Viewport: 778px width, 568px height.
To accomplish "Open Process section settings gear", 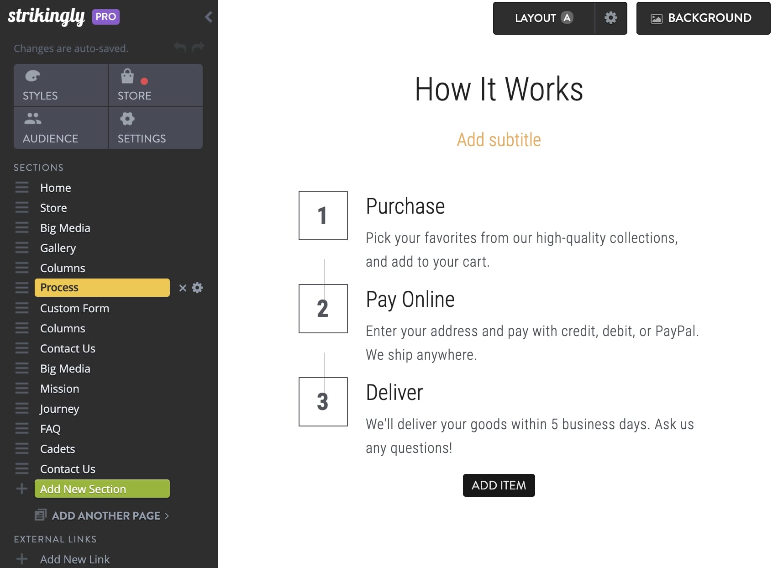I will 197,288.
